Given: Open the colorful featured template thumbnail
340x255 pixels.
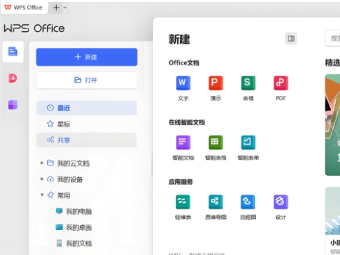Looking at the screenshot, I should [x=332, y=125].
